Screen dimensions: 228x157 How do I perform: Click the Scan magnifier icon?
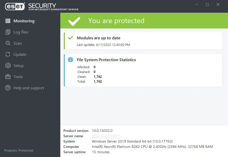click(8, 43)
